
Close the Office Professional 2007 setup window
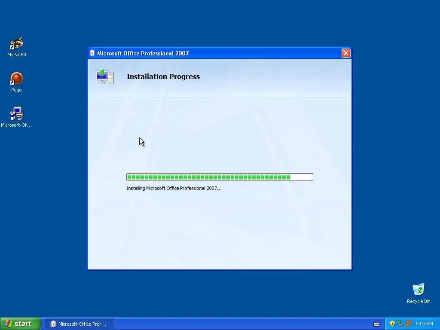point(346,53)
